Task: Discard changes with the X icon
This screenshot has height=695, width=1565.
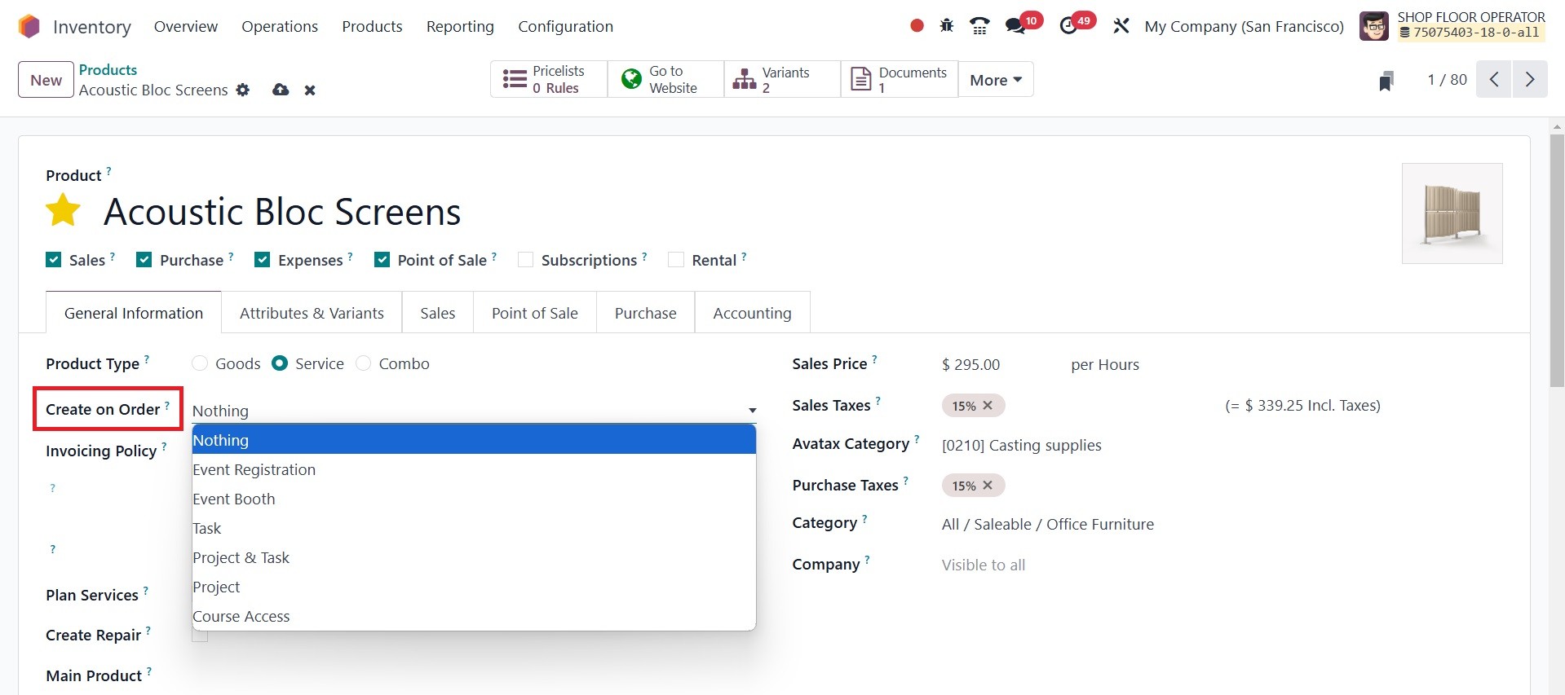Action: point(310,90)
